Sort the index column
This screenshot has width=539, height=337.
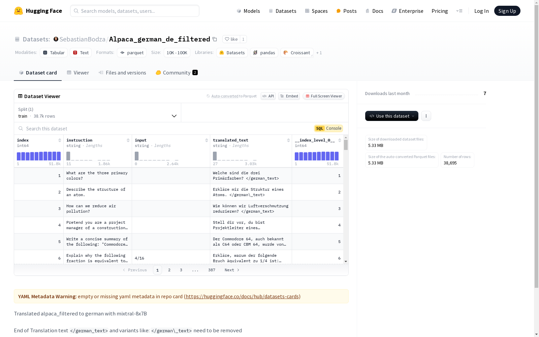(60, 140)
